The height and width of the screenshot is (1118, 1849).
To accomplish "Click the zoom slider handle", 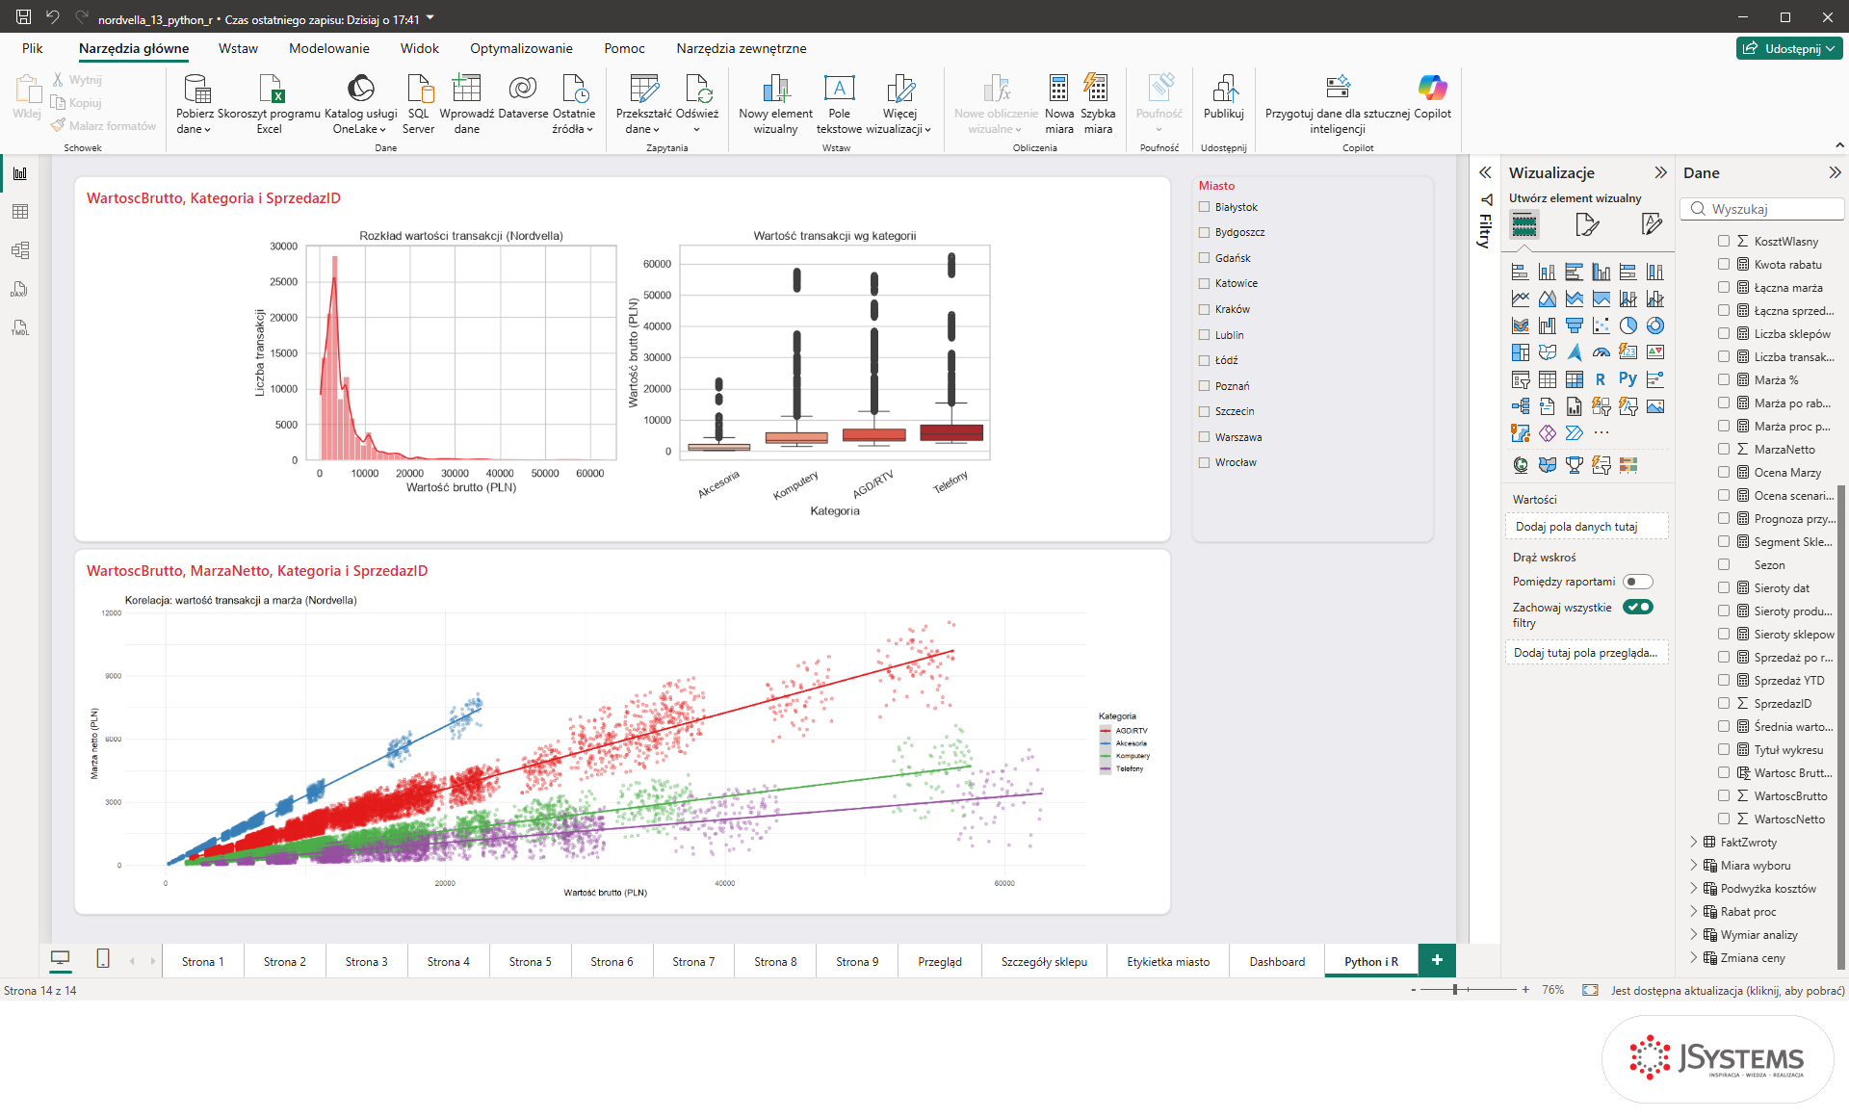I will coord(1455,990).
